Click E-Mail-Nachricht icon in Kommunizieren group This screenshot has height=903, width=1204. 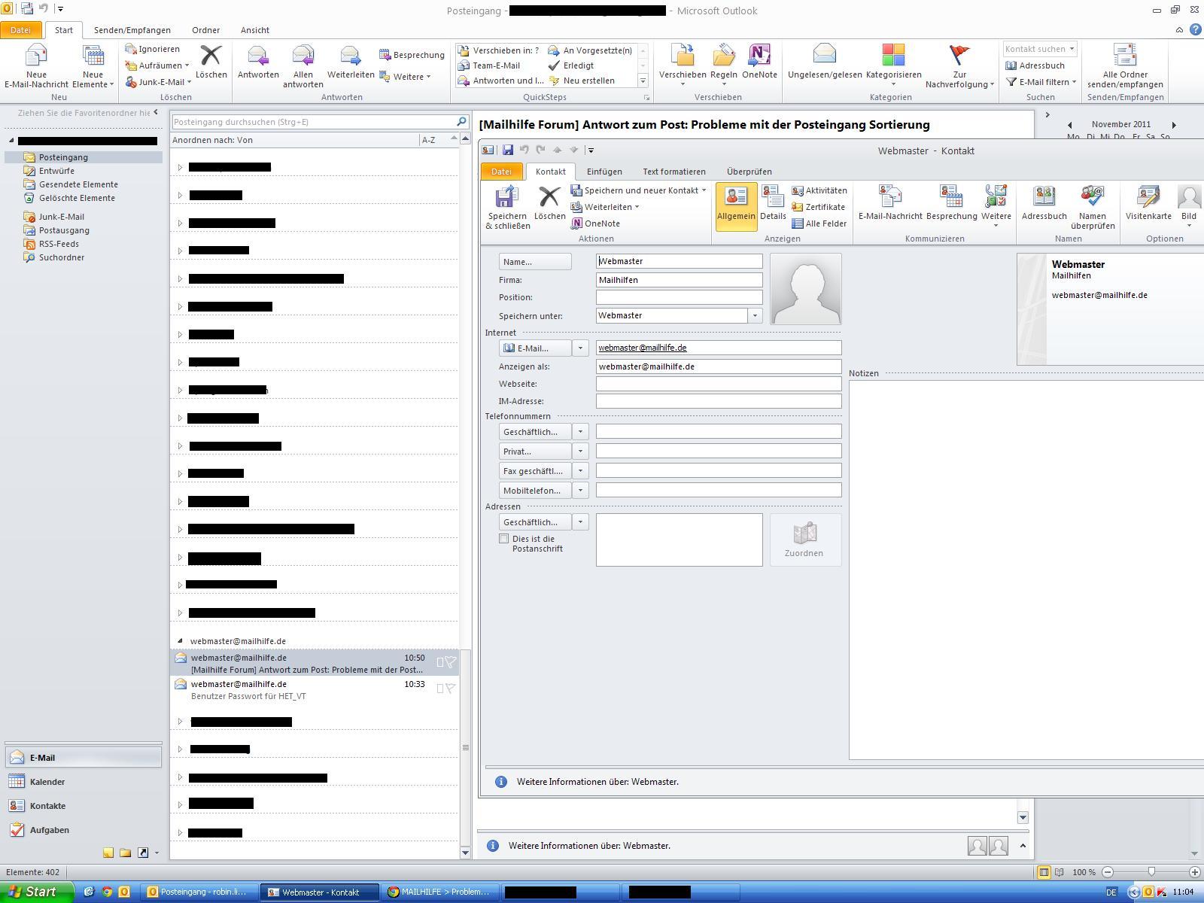point(890,196)
